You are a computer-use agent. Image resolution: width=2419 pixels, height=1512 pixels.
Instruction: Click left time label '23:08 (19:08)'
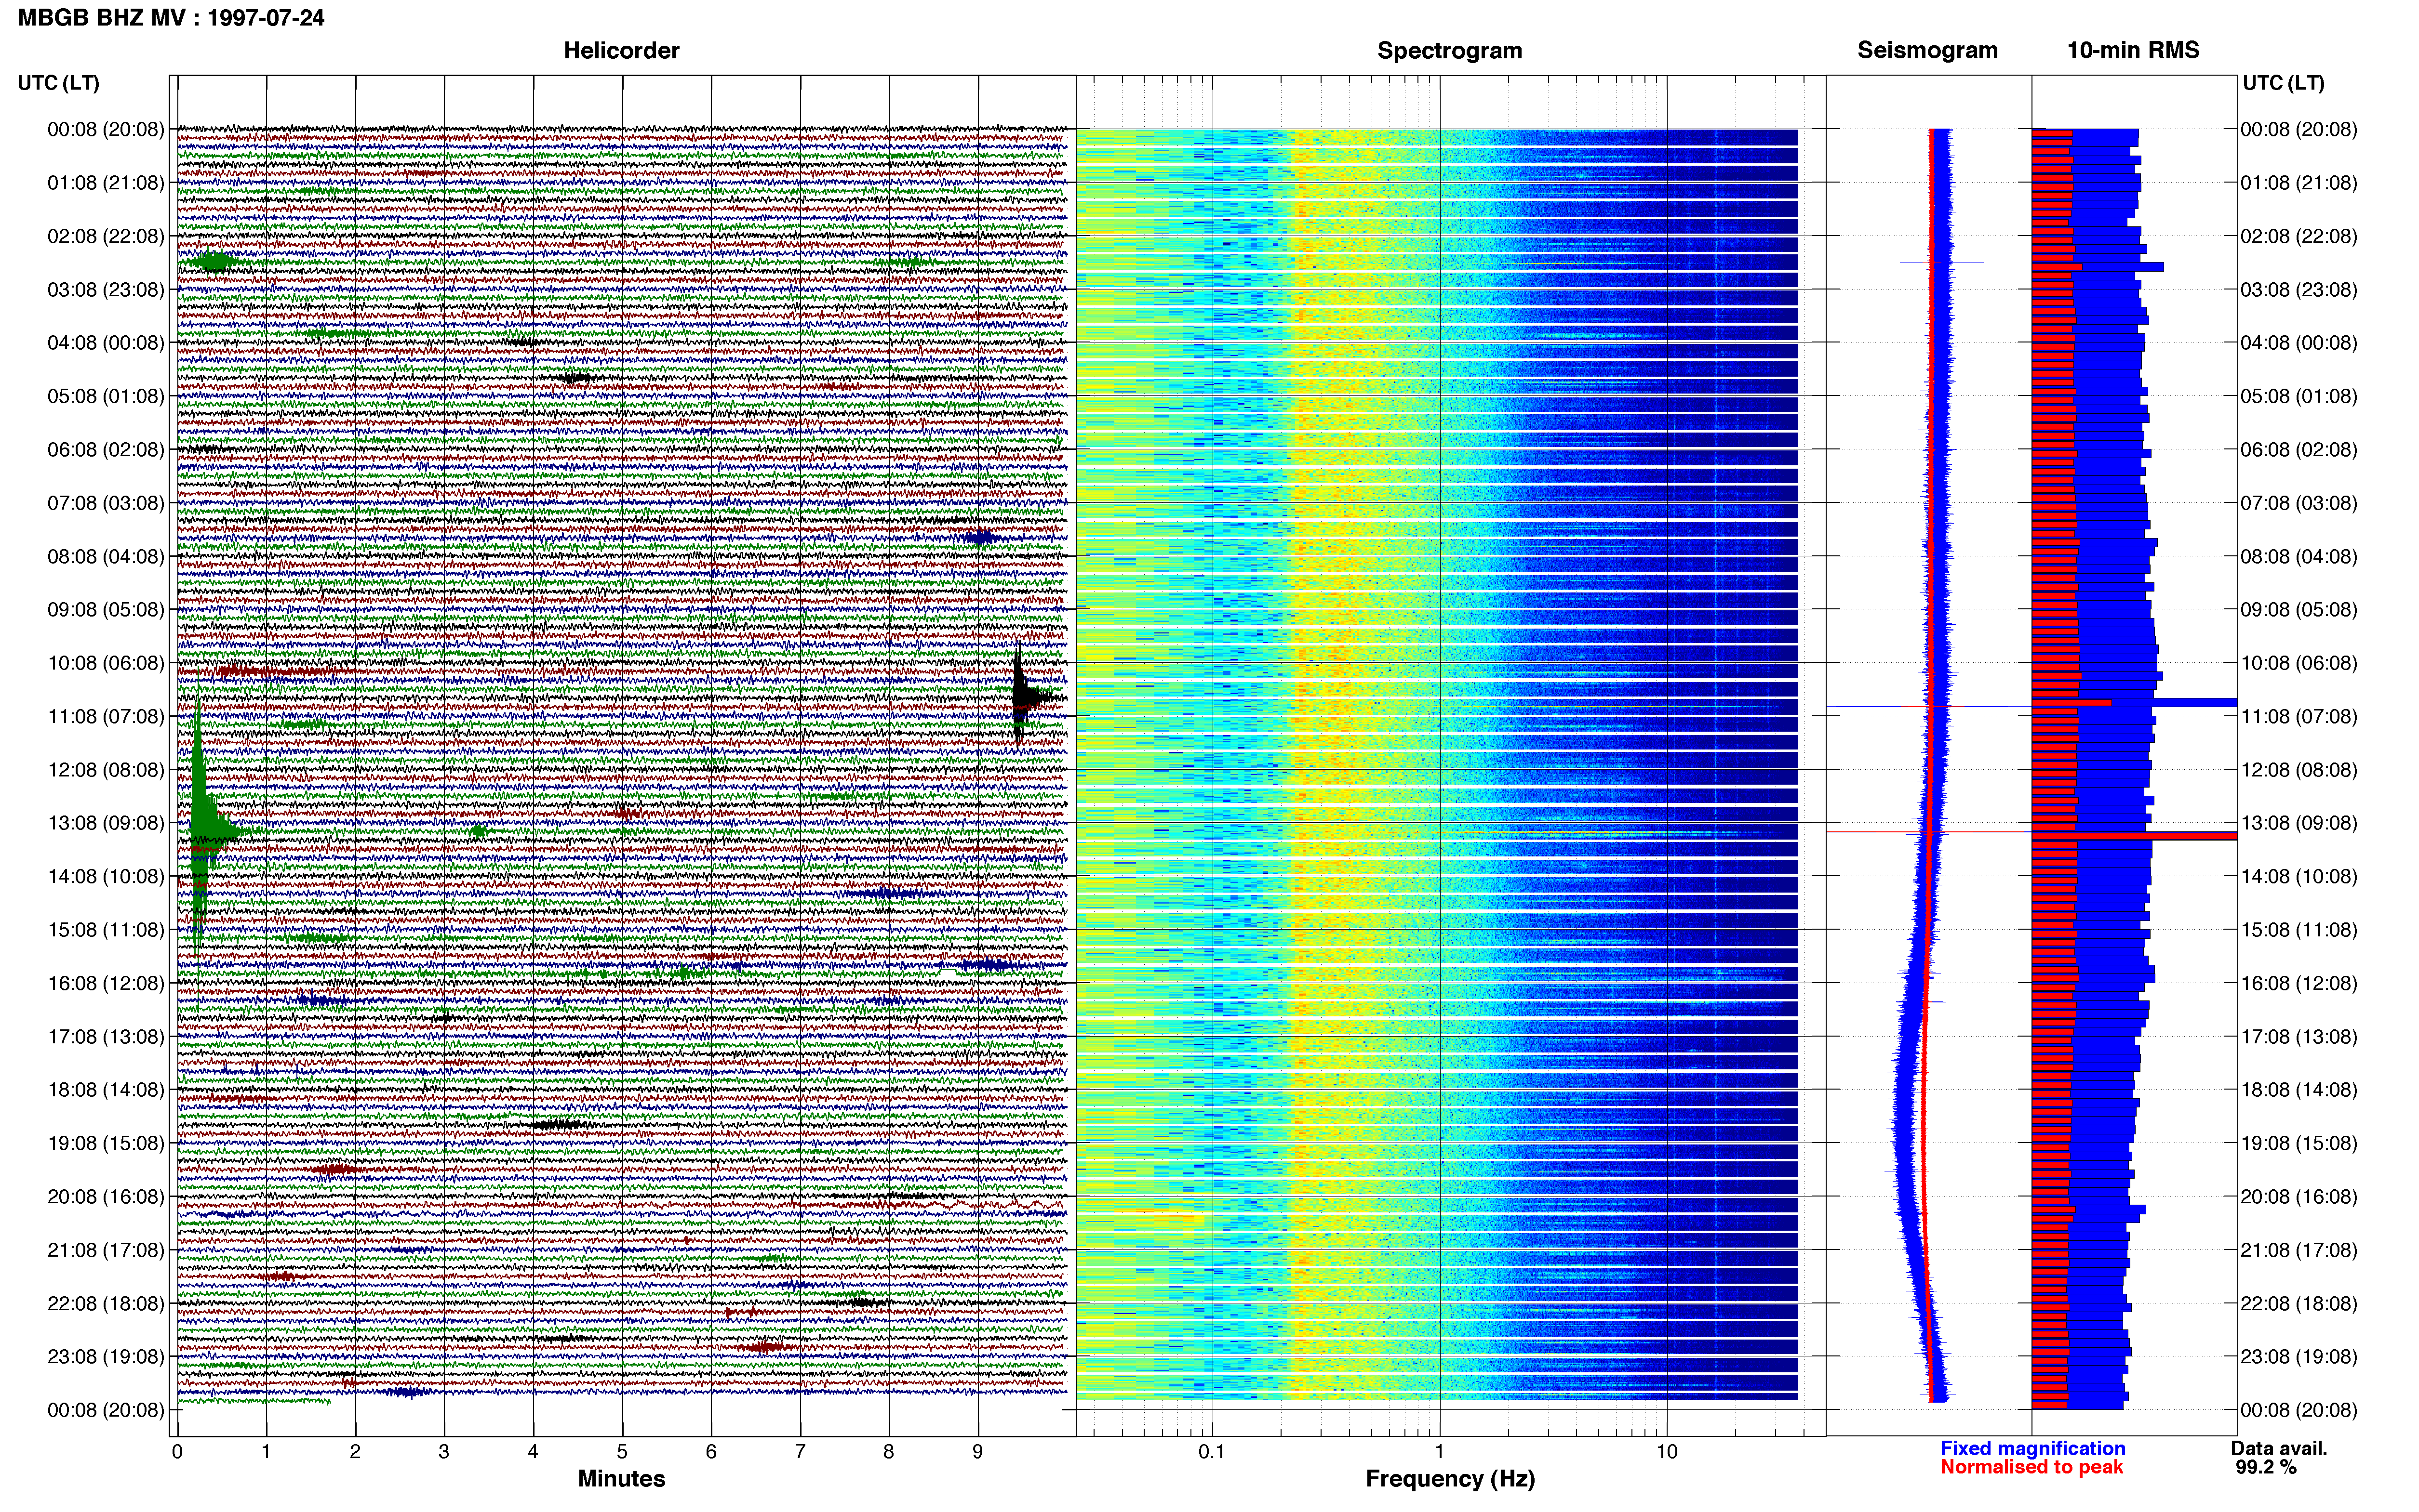click(105, 1357)
